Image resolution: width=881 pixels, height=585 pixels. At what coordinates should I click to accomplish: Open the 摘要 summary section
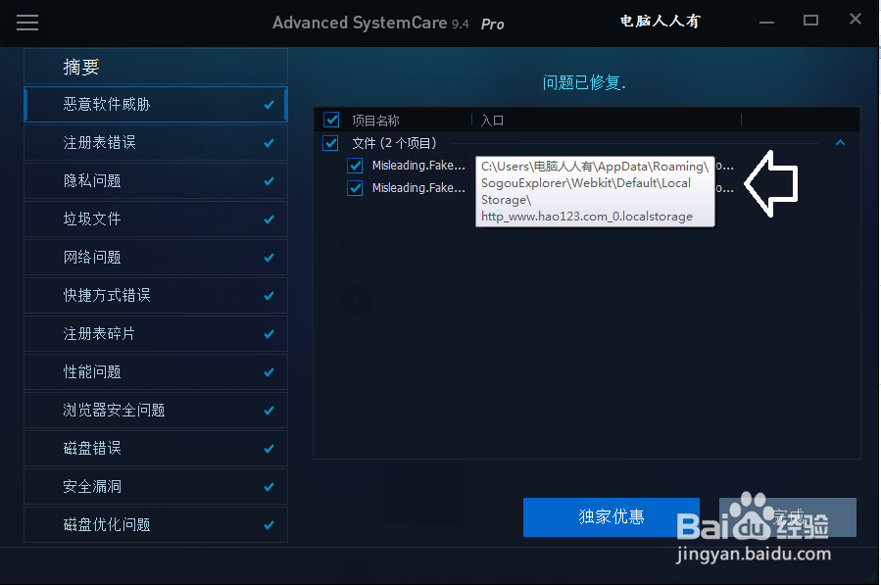pyautogui.click(x=156, y=67)
